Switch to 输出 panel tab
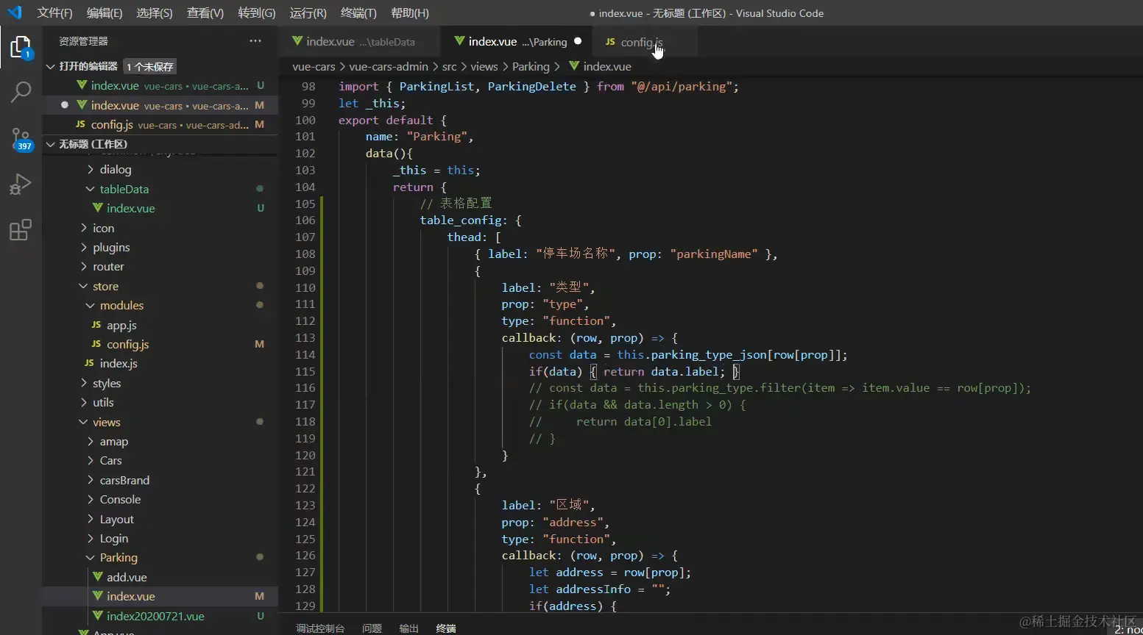Screen dimensions: 1143x635 [408, 628]
